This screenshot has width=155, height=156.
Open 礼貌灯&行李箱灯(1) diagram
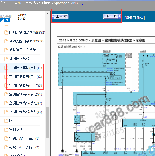point(24,139)
